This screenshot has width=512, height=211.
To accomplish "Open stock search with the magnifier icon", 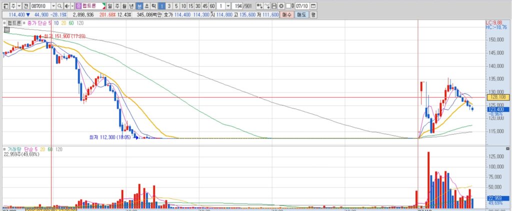I will pos(59,6).
